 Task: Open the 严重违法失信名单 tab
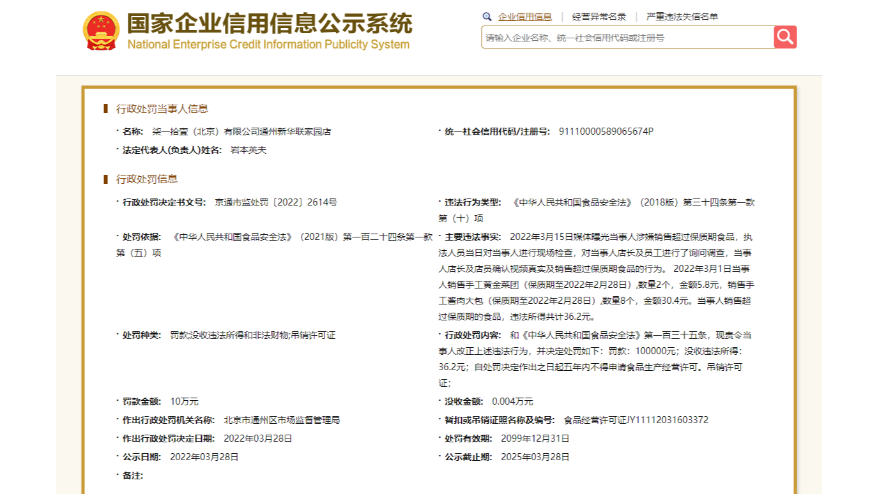click(682, 17)
